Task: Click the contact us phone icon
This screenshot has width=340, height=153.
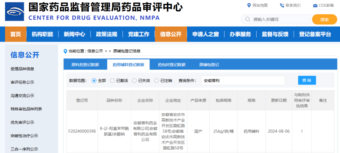Action: click(282, 5)
